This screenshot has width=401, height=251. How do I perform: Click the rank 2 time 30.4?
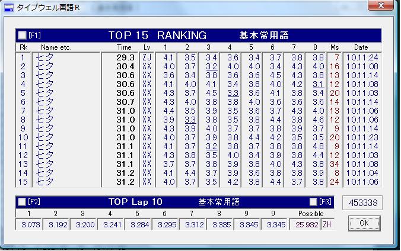(125, 67)
